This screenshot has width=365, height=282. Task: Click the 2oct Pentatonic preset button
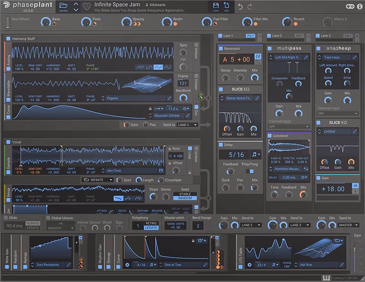[48, 265]
